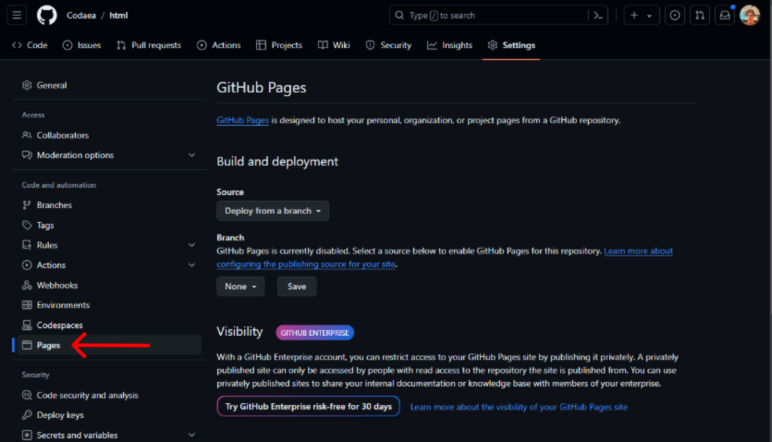Expand the sidebar Actions chevron
This screenshot has height=442, width=772.
(192, 265)
